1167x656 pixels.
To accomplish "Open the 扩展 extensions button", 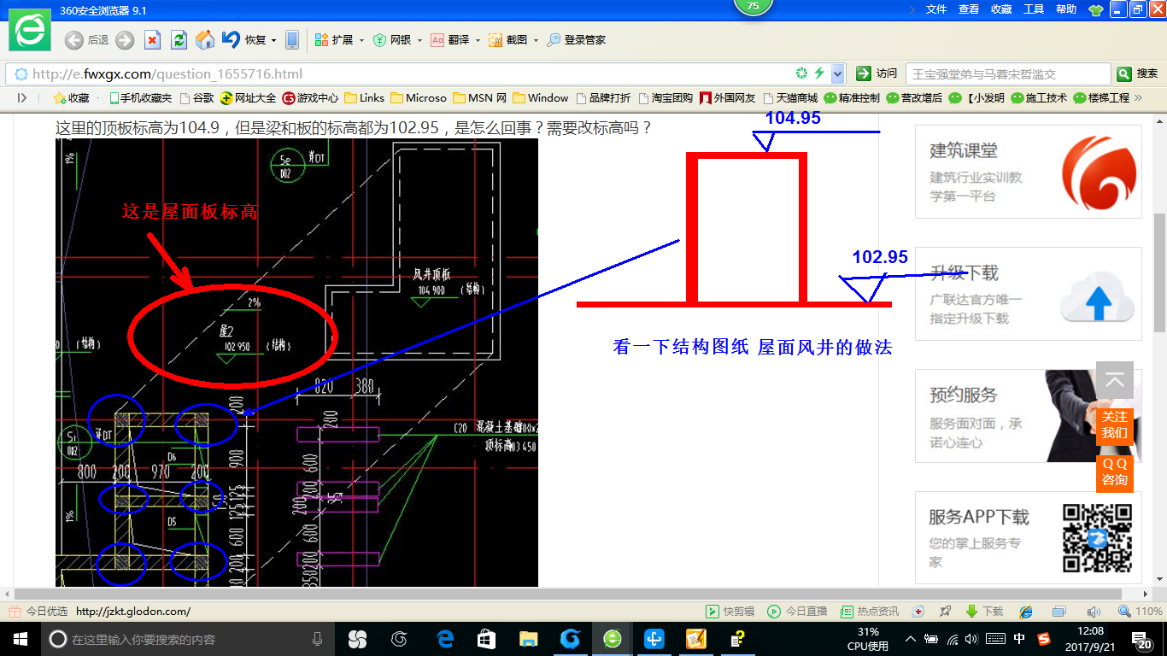I will 334,40.
